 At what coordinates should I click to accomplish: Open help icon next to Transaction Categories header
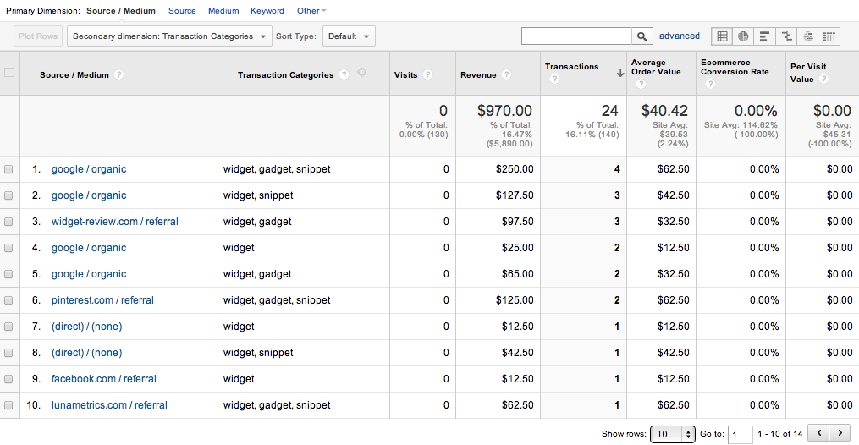click(x=344, y=74)
